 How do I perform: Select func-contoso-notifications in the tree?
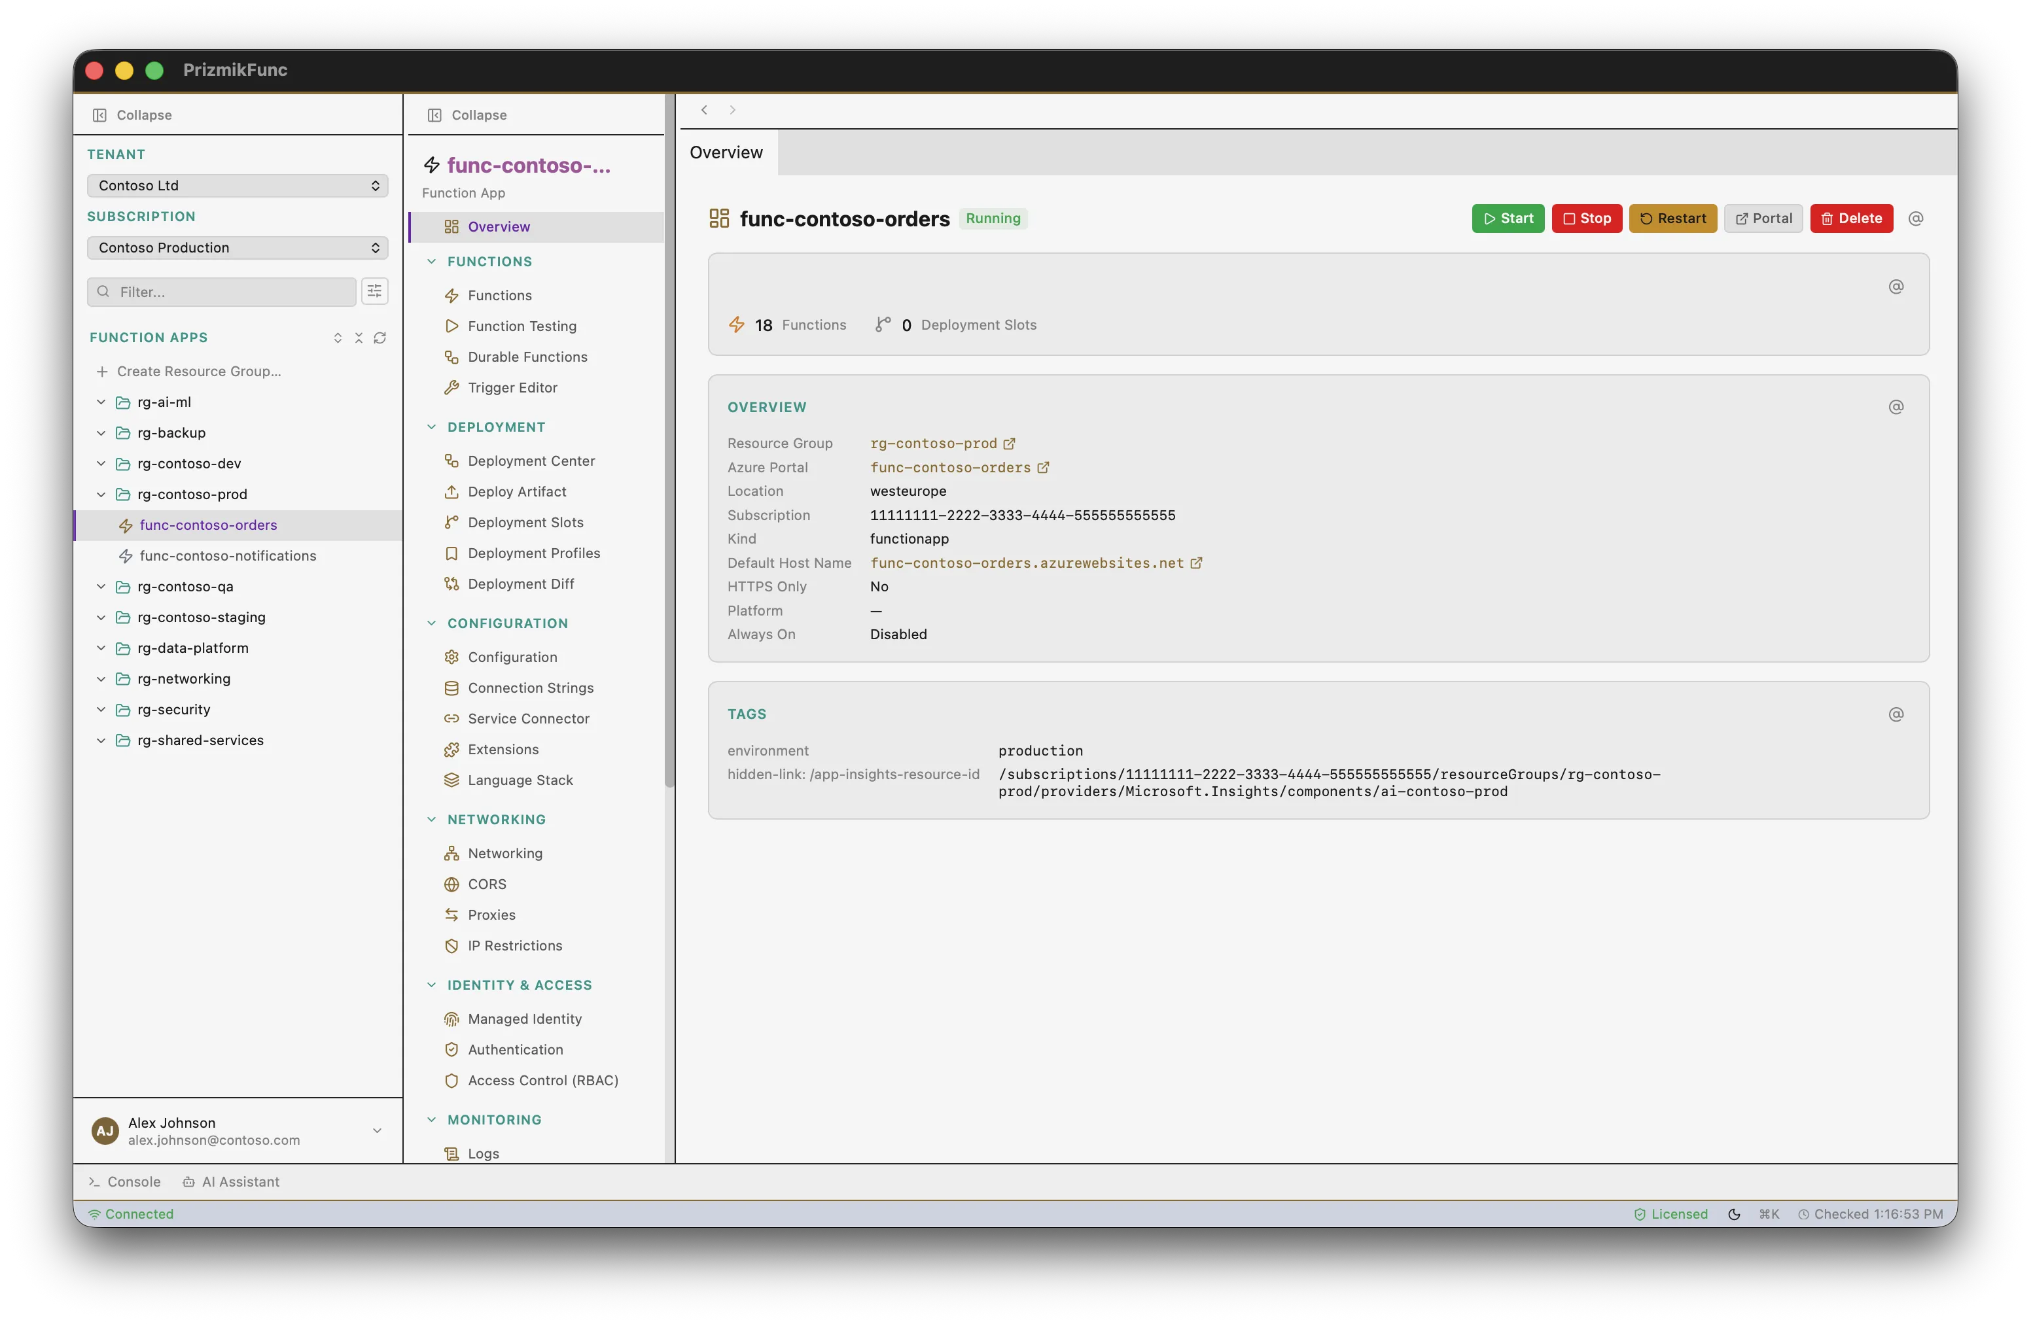click(227, 555)
